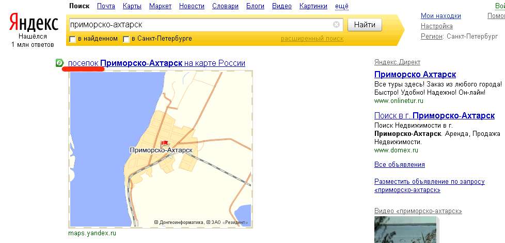Check the 'в найденном' checkbox

(x=73, y=39)
